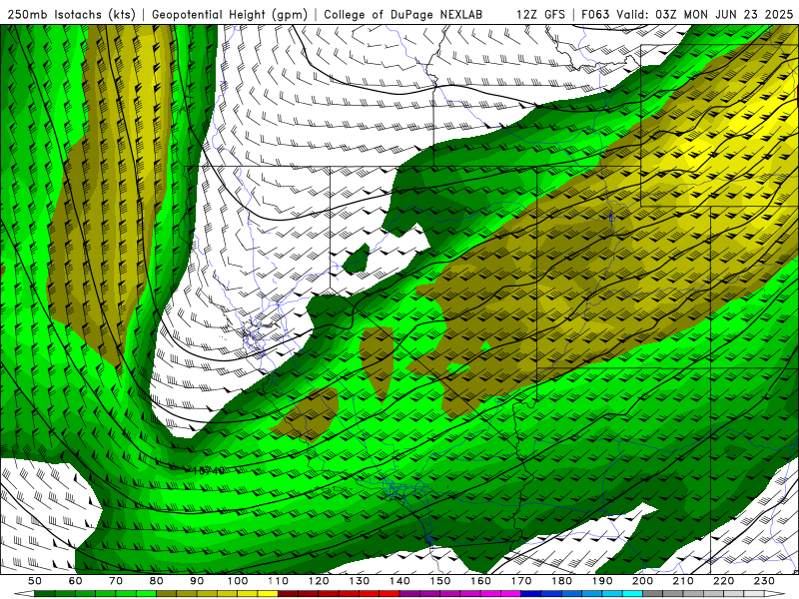
Task: Click the colorbar label "140"
Action: click(399, 581)
